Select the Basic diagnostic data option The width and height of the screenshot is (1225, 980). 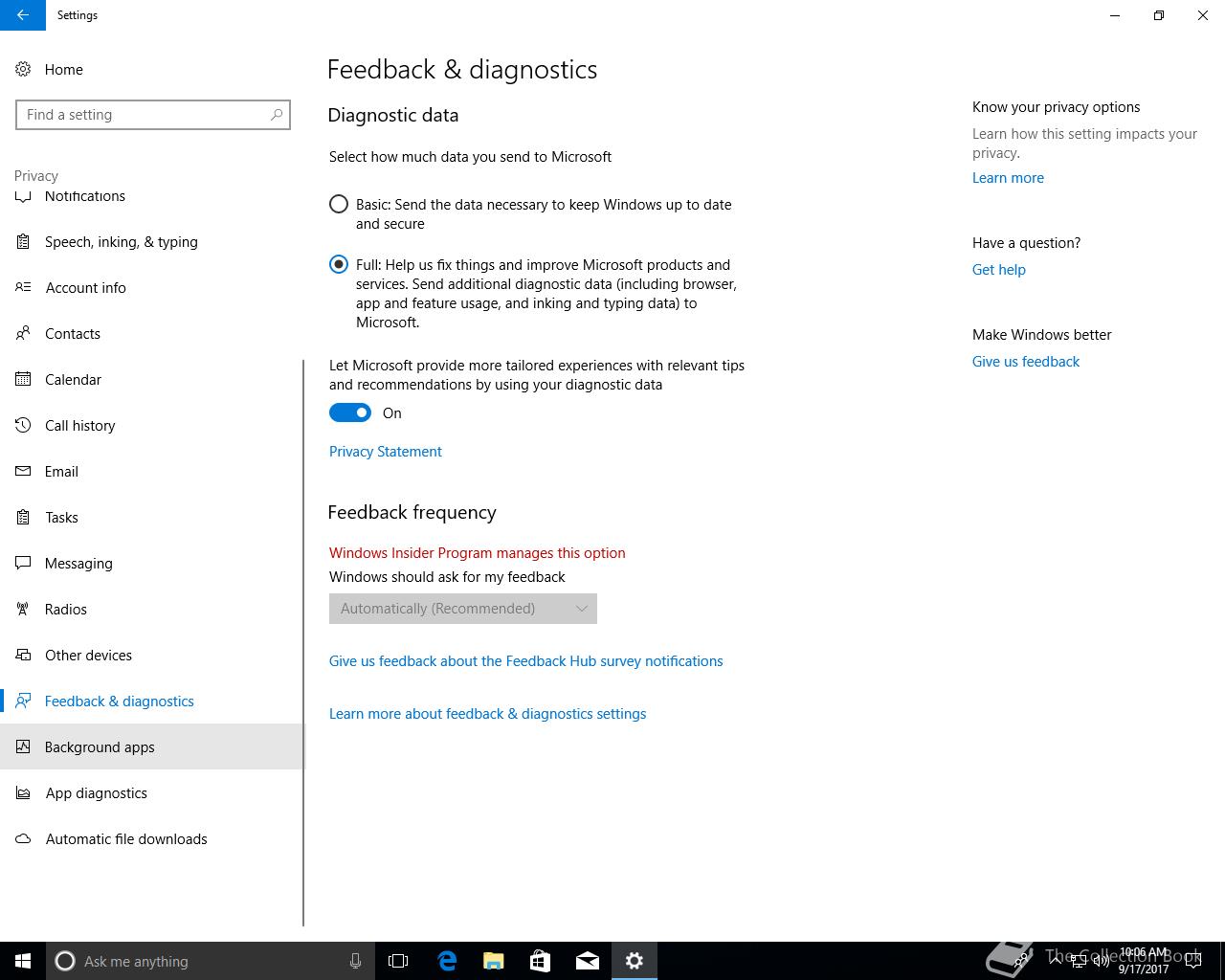pos(339,204)
